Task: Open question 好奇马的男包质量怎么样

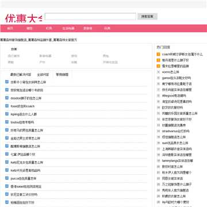Action: click(27, 131)
